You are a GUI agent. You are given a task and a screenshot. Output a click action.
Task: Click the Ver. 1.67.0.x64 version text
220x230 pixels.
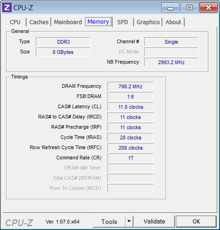(62, 222)
